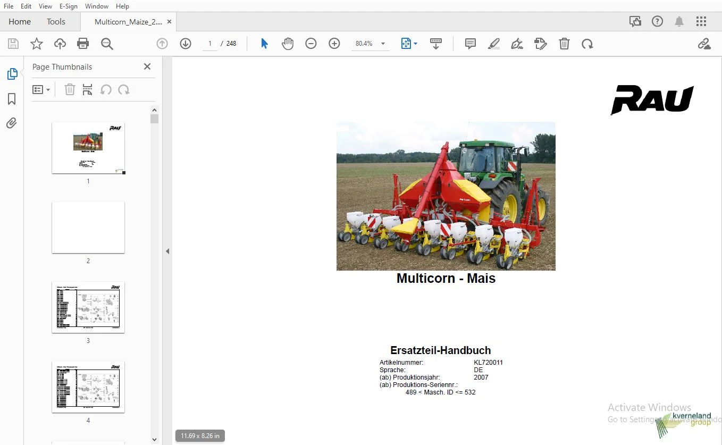The image size is (722, 445).
Task: Open the zoom level dropdown
Action: pyautogui.click(x=383, y=44)
